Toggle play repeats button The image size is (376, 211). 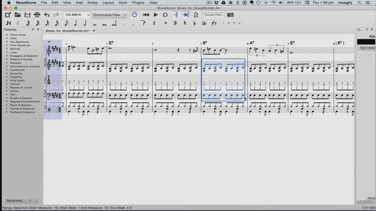[176, 15]
